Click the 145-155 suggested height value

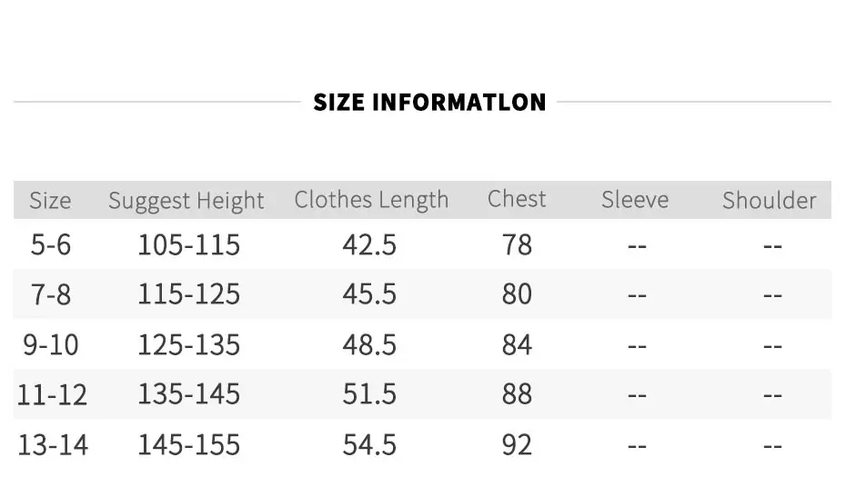point(188,444)
